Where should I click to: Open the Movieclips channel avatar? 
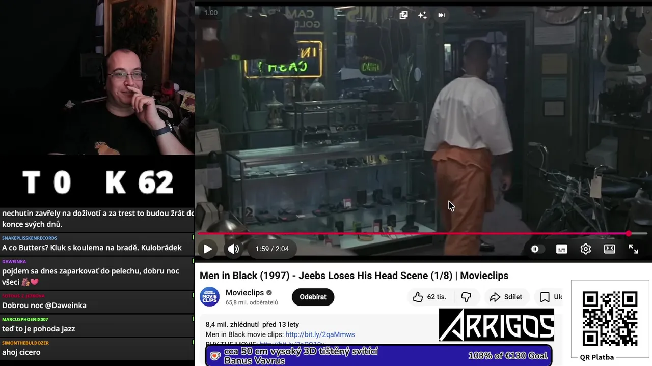coord(209,297)
